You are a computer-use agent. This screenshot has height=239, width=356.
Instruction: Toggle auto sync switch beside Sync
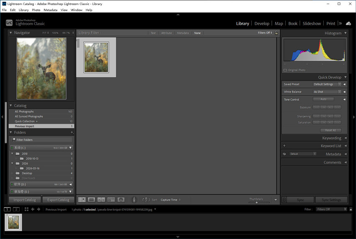coord(284,200)
